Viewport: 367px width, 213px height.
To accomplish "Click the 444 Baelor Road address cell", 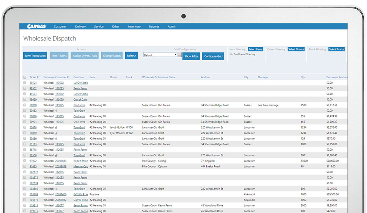I will (x=210, y=166).
